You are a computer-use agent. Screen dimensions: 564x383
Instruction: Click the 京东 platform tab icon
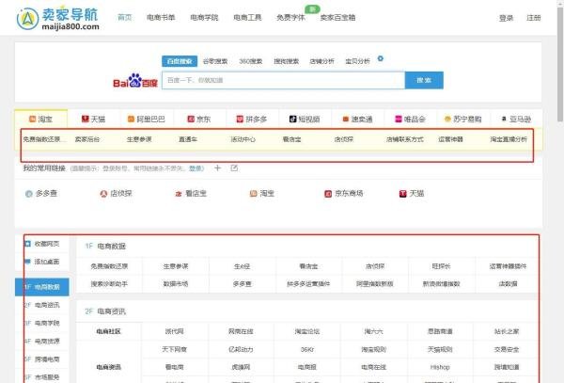(x=191, y=119)
